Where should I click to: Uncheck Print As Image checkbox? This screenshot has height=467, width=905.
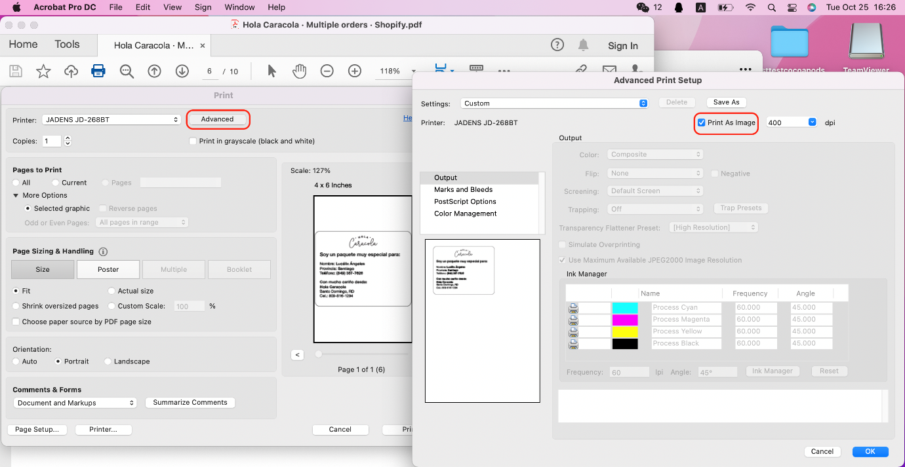(701, 122)
